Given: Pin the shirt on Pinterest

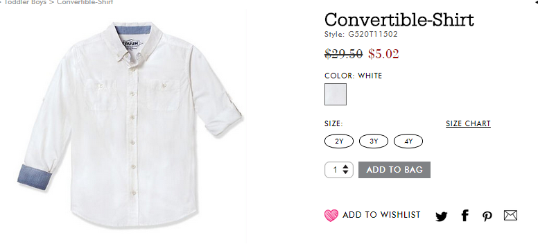Looking at the screenshot, I should click(x=487, y=216).
